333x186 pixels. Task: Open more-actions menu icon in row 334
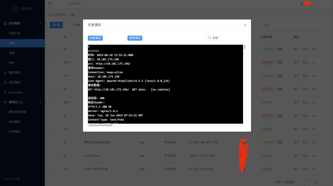[x=314, y=63]
